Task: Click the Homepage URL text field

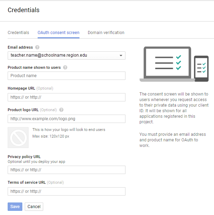Action: [x=66, y=97]
